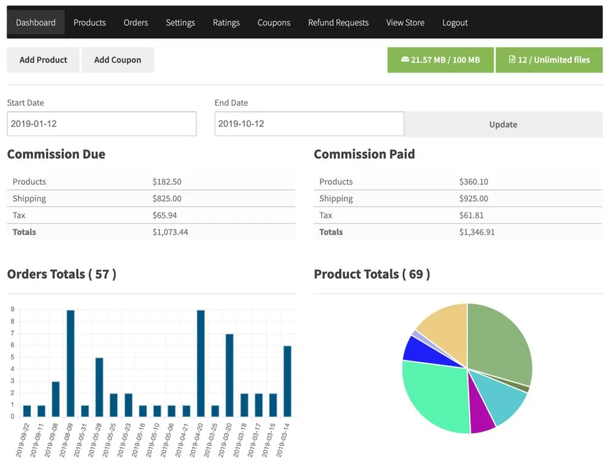The width and height of the screenshot is (609, 460).
Task: Log out of the vendor dashboard
Action: (x=455, y=23)
